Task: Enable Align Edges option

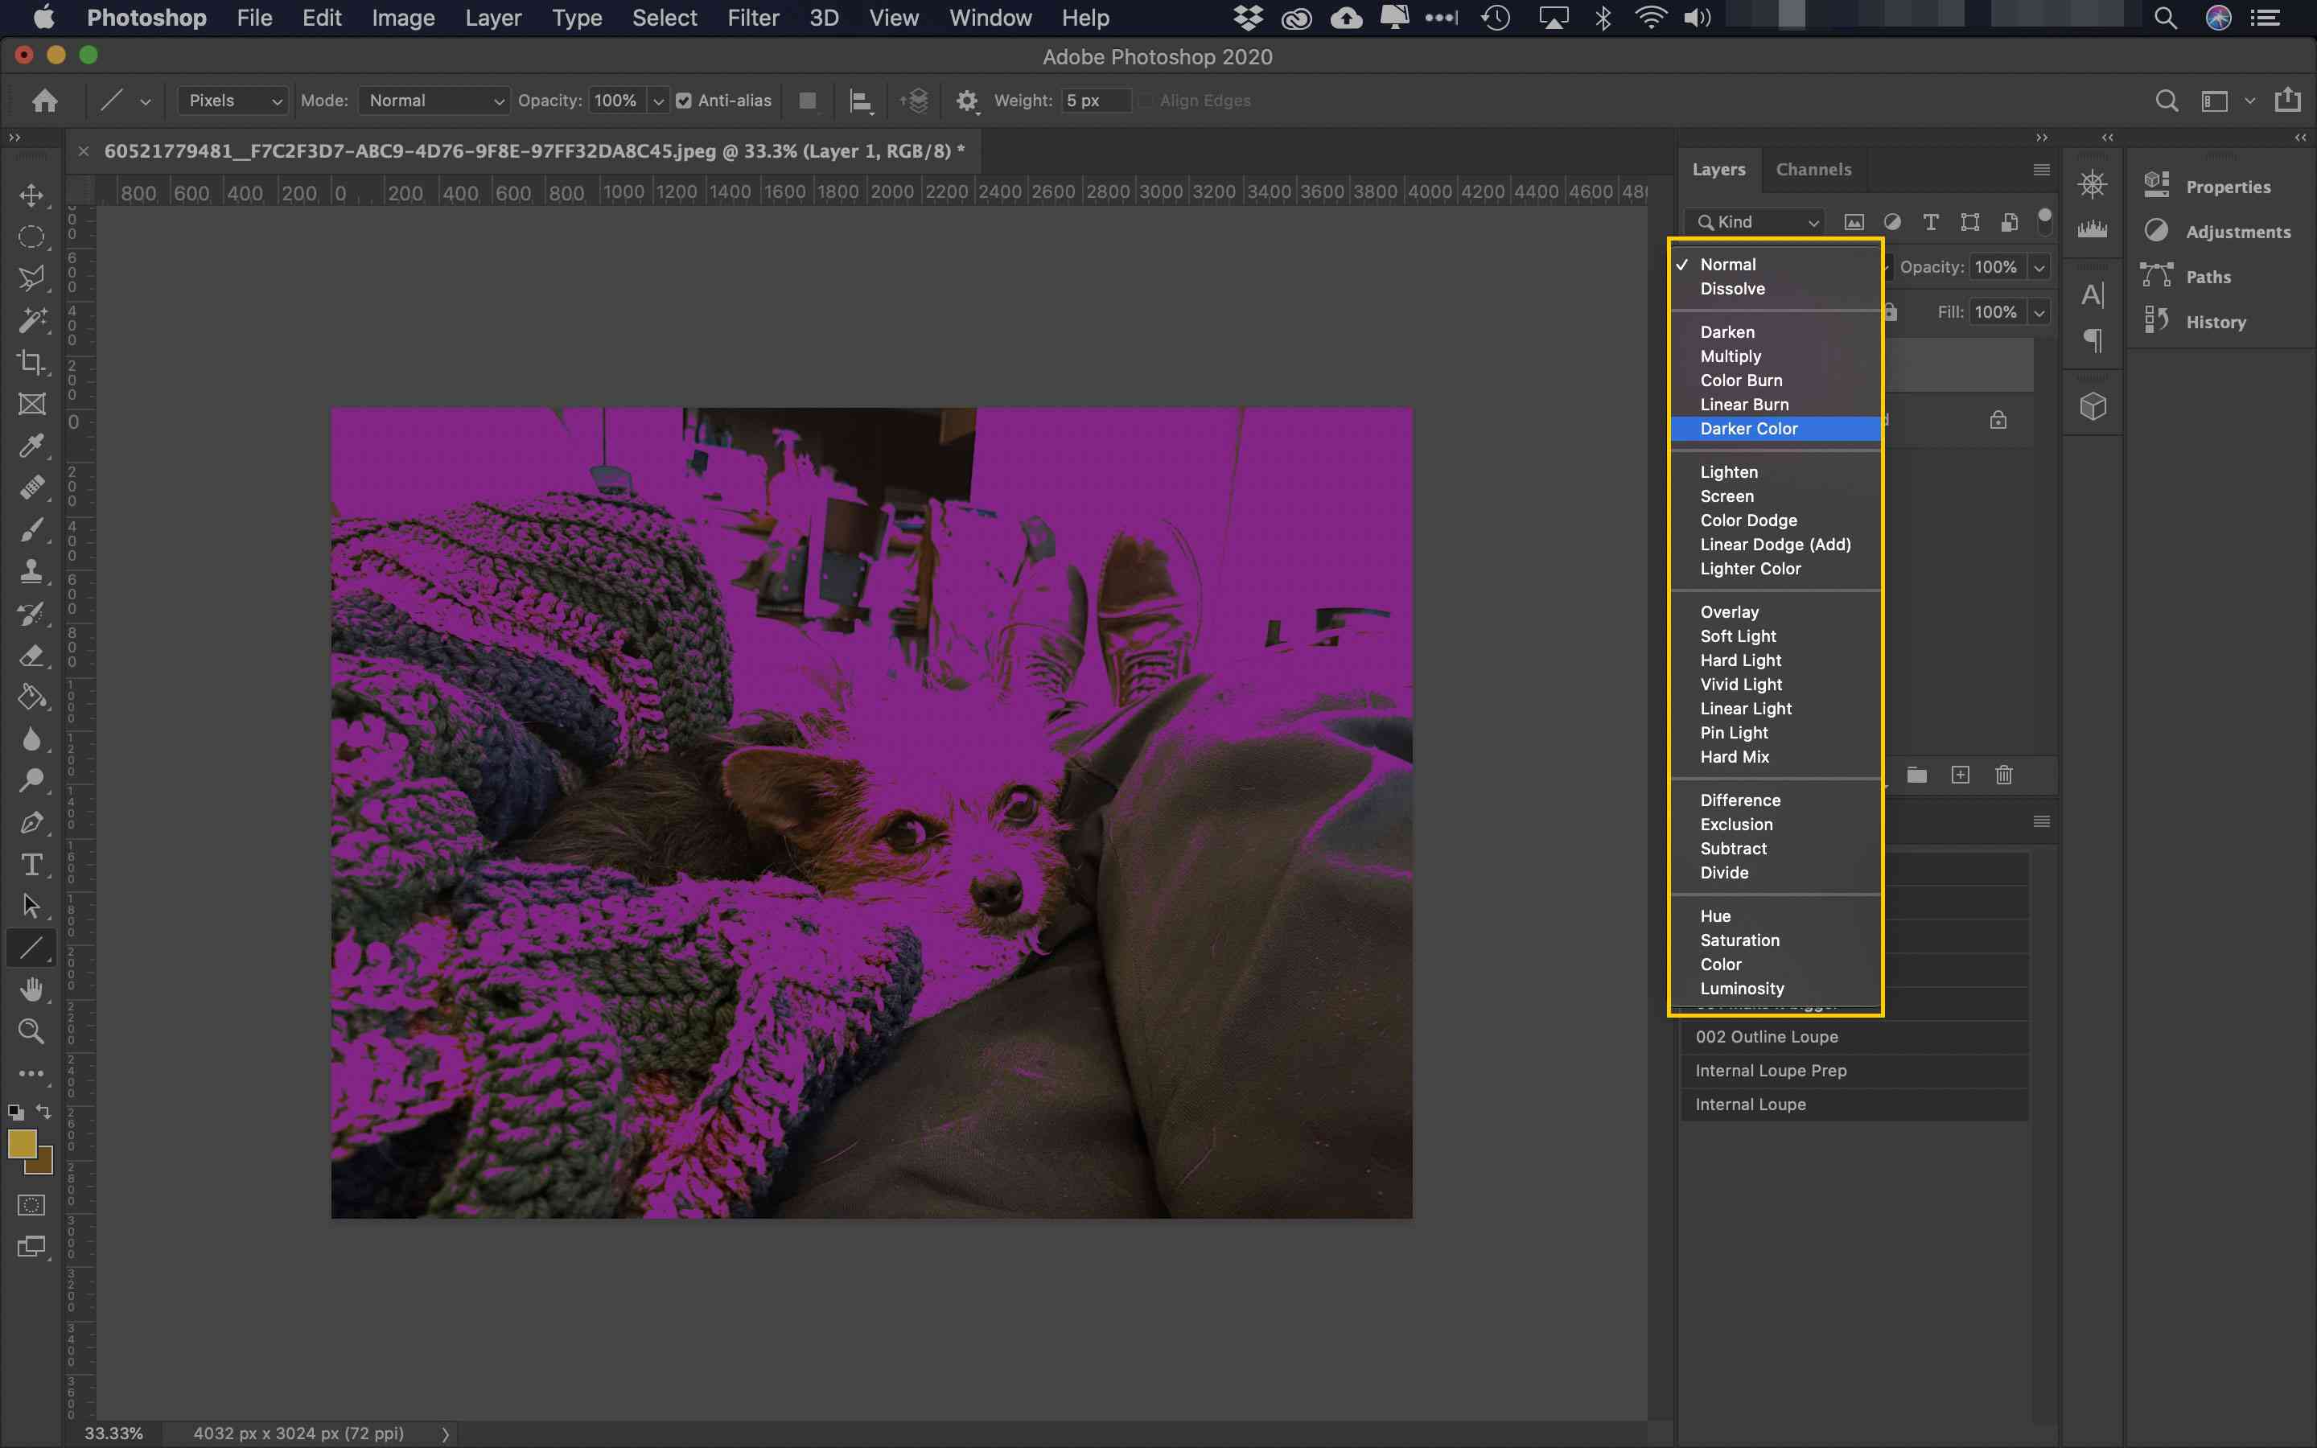Action: [1142, 100]
